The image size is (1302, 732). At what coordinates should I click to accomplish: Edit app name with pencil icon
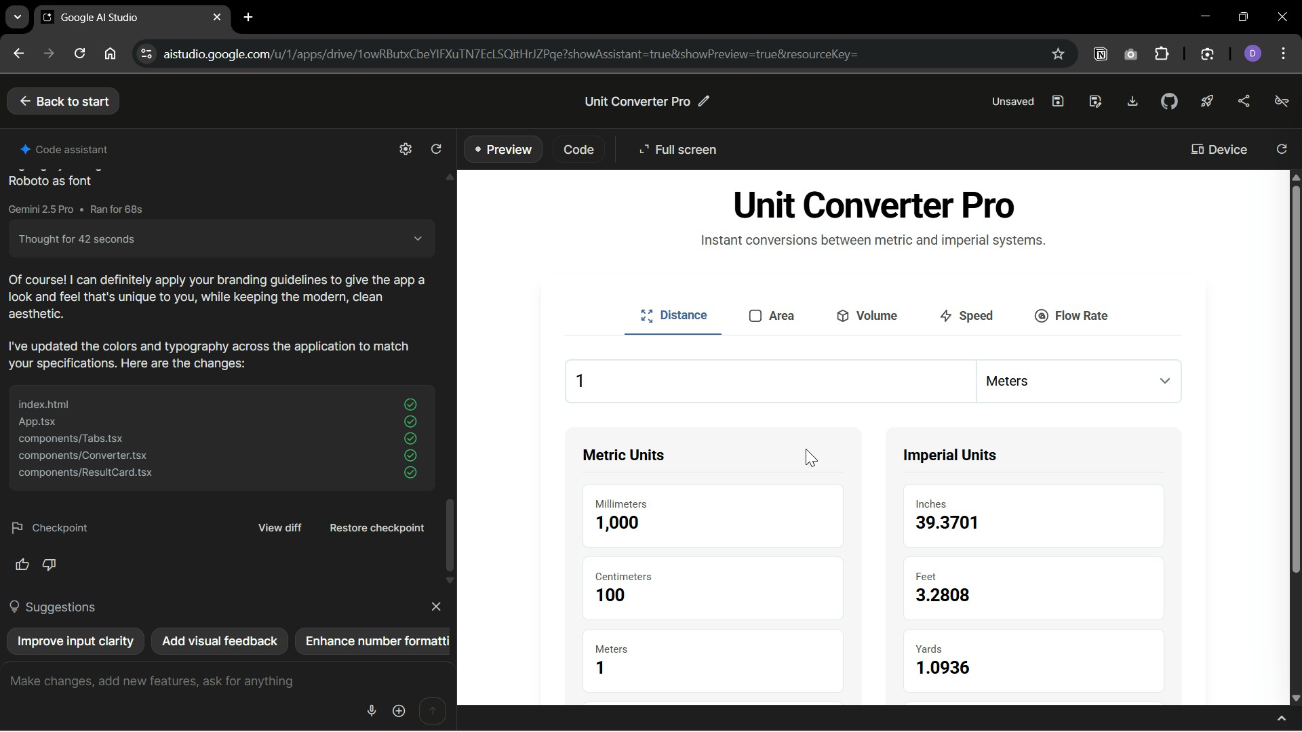[x=704, y=102]
